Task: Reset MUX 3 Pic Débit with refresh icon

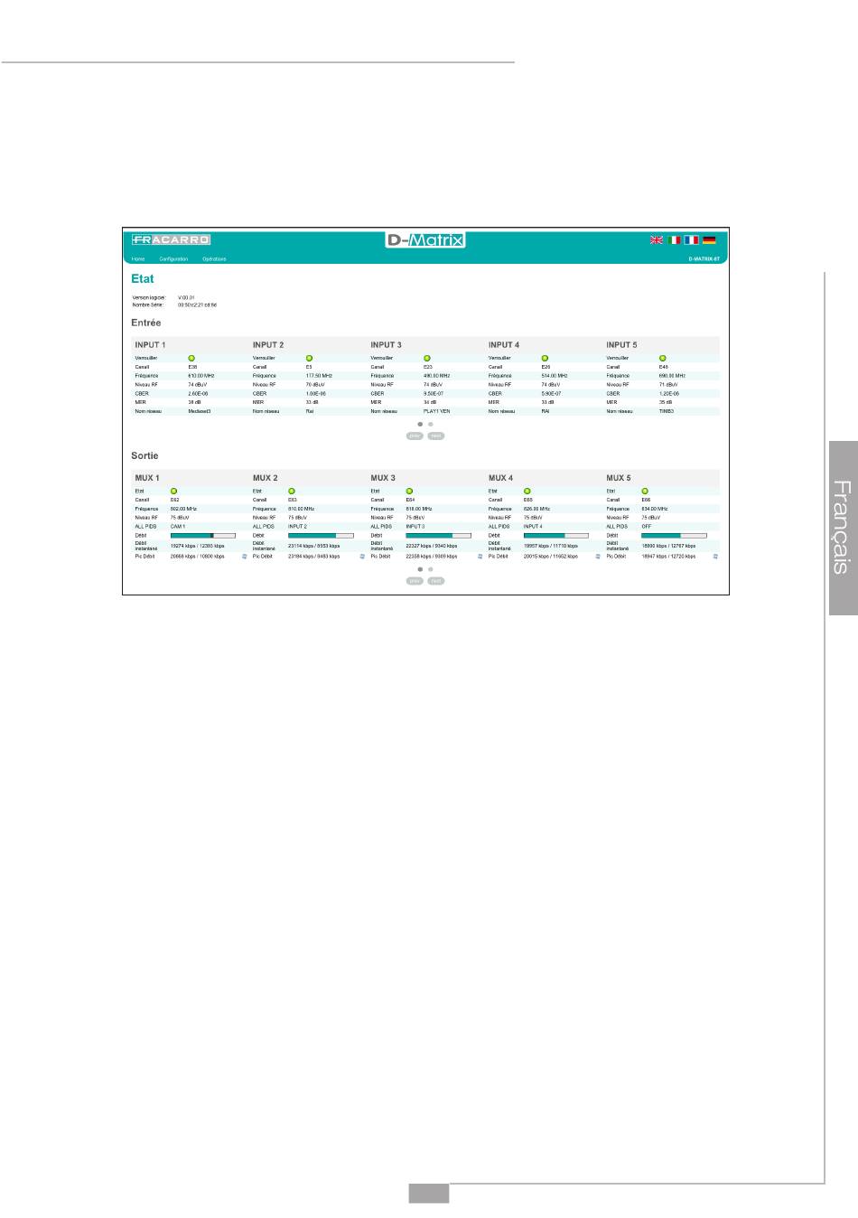Action: click(480, 557)
